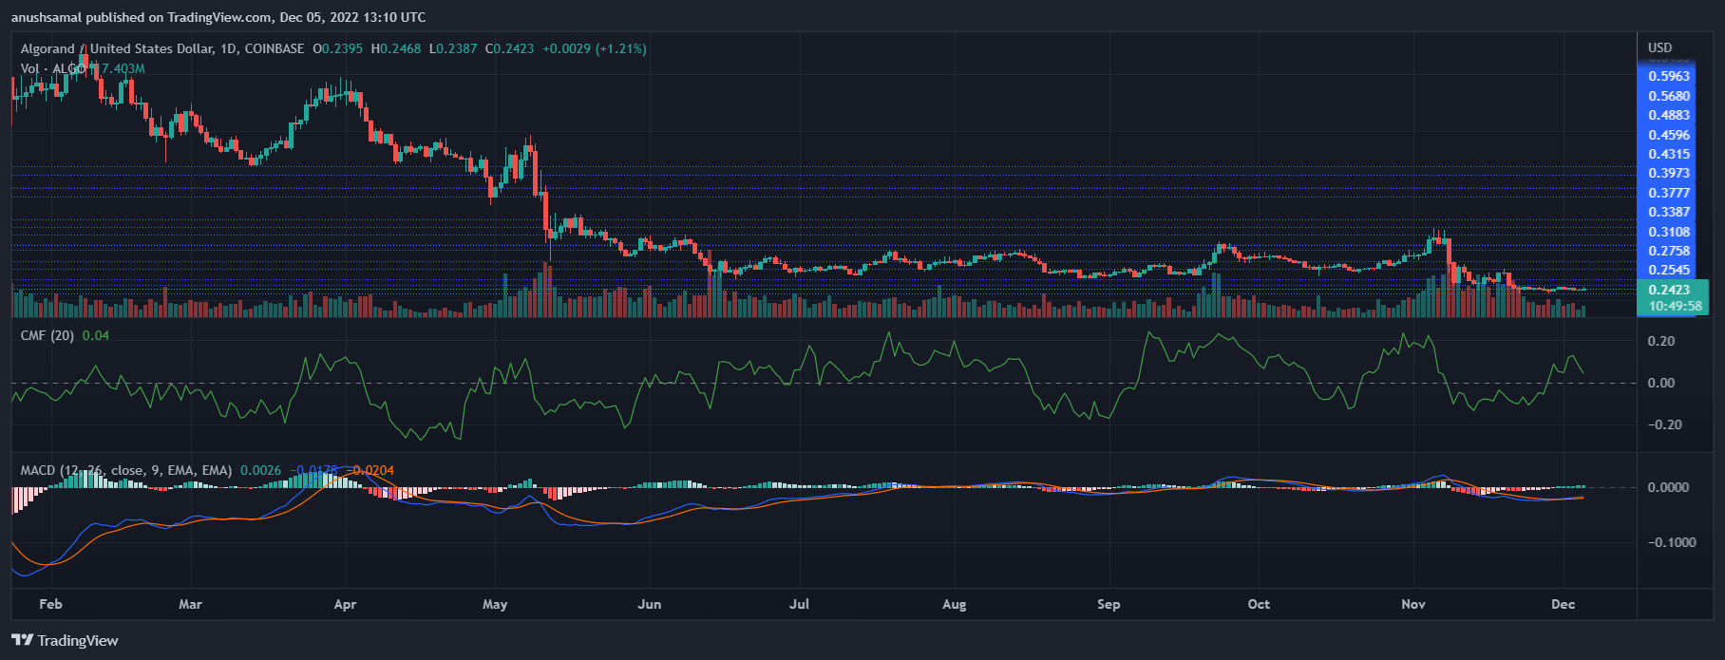Viewport: 1725px width, 660px height.
Task: Click the 0.5963 blue price level label
Action: click(x=1669, y=76)
